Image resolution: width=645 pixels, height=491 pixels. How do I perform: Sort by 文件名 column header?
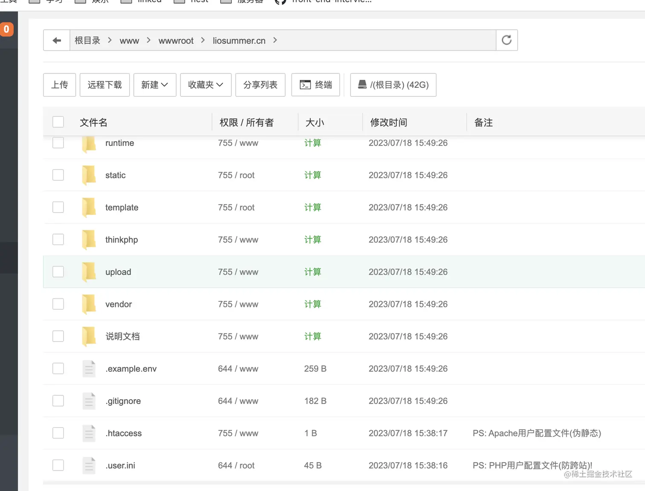[x=93, y=123]
